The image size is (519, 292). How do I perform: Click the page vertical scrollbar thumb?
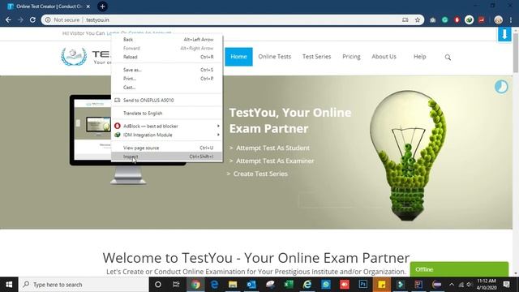pos(516,52)
